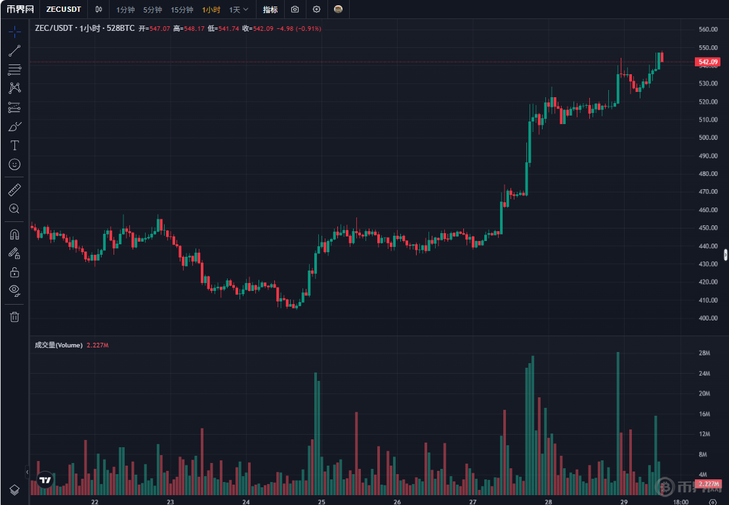Open chart settings gear in top bar
This screenshot has height=505, width=729.
317,9
